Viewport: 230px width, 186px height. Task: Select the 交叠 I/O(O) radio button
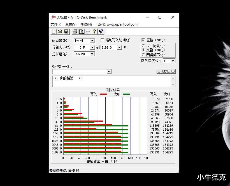(143, 50)
